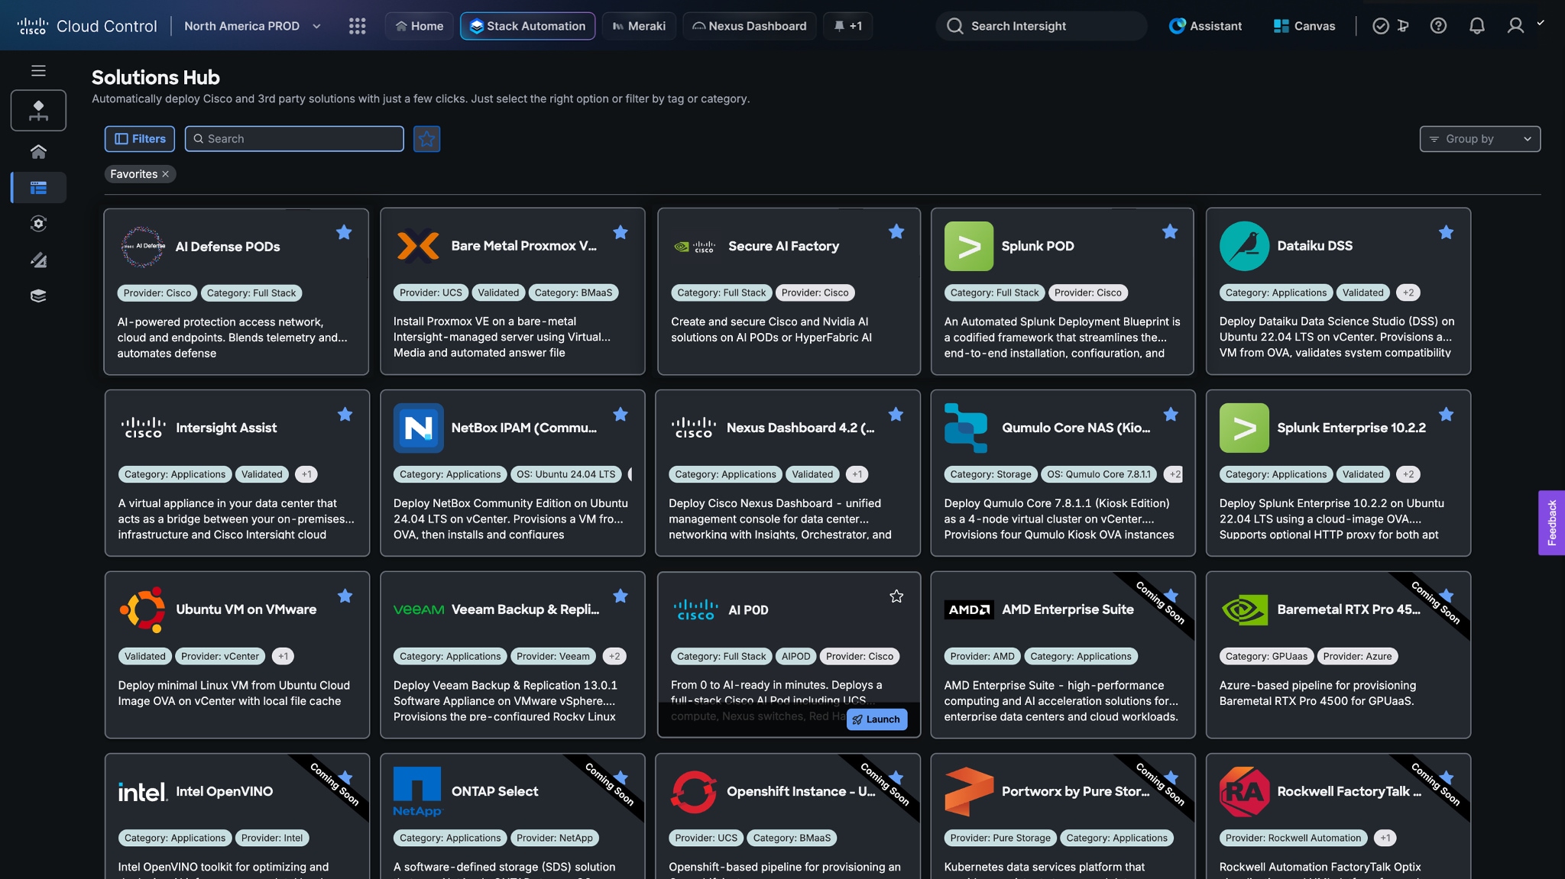Toggle the favorites star filter button
The height and width of the screenshot is (879, 1565).
coord(426,139)
